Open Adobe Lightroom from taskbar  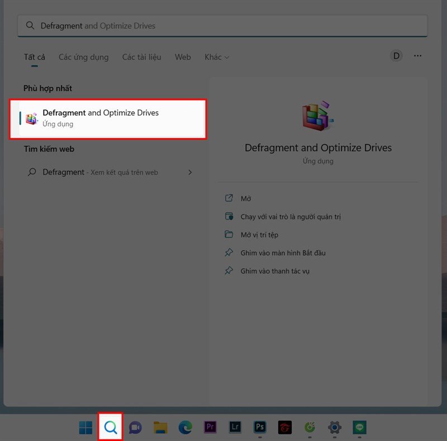[235, 428]
